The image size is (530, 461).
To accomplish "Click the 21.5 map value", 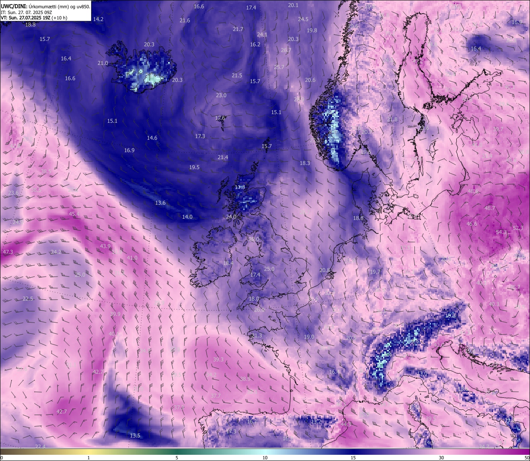I will (237, 75).
